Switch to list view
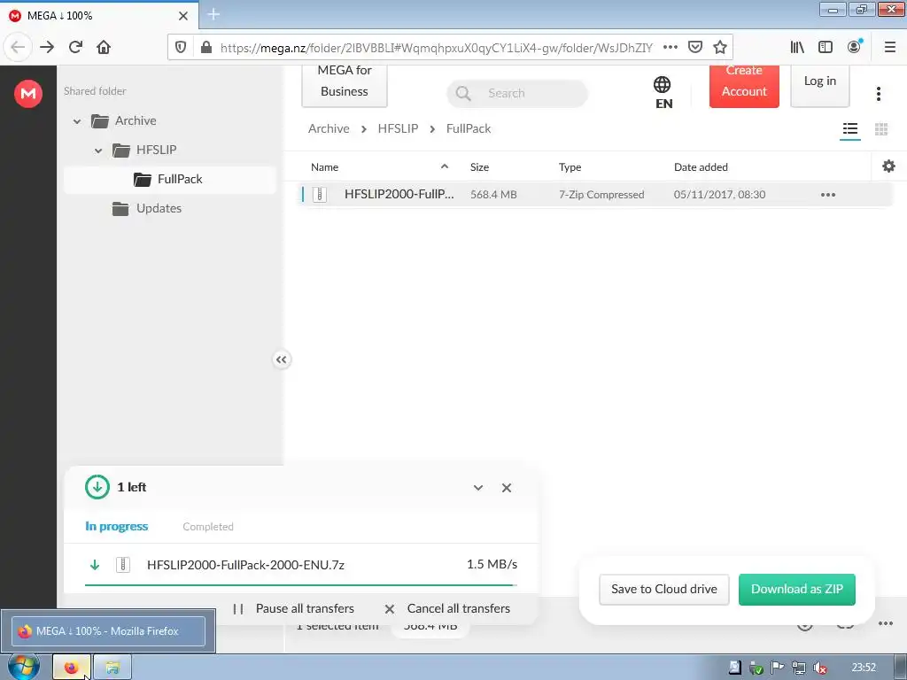 coord(850,129)
